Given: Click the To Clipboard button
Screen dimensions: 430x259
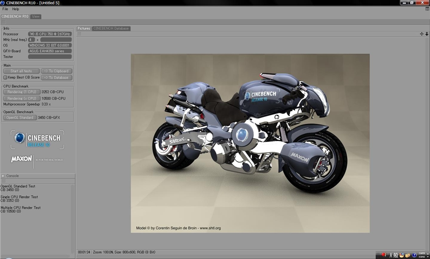Looking at the screenshot, I should (57, 71).
